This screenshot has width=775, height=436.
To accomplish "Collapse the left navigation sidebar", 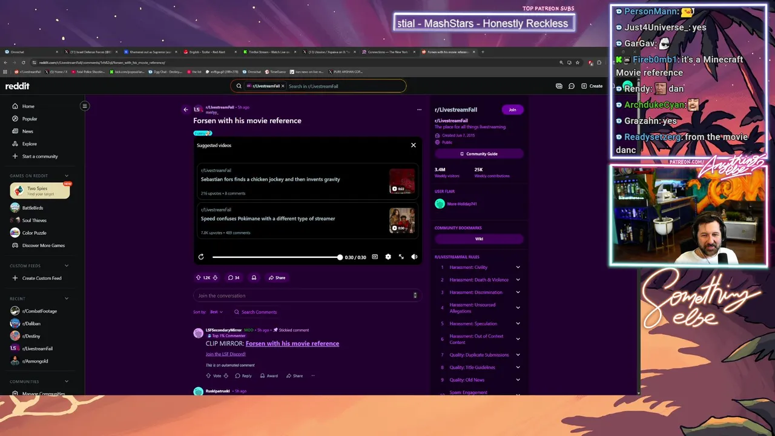I will pos(85,106).
